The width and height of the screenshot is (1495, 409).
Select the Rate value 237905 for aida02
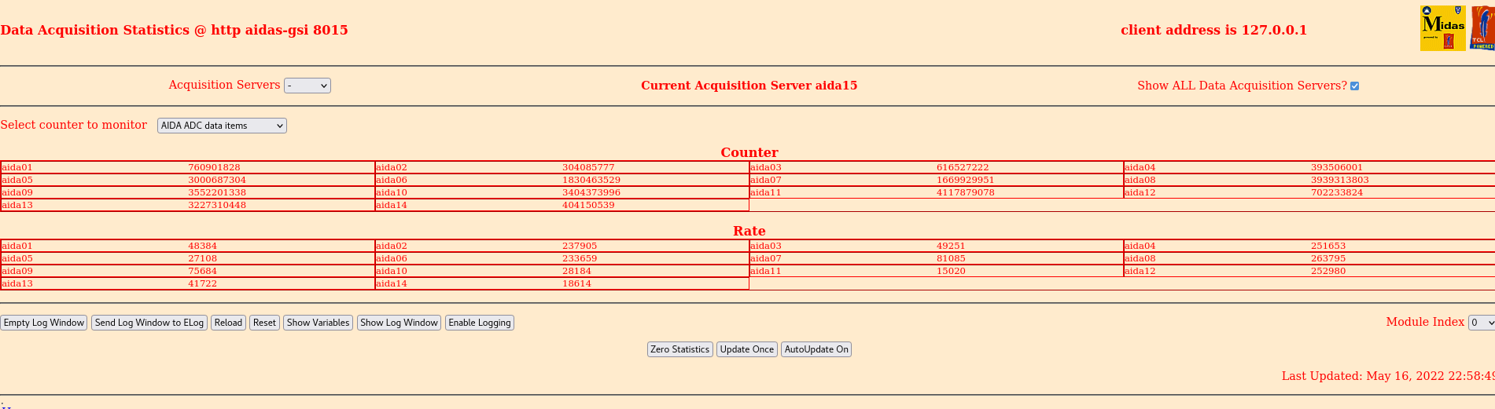pos(580,246)
